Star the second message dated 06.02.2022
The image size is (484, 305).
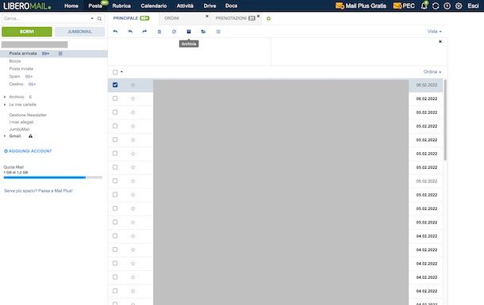(133, 98)
